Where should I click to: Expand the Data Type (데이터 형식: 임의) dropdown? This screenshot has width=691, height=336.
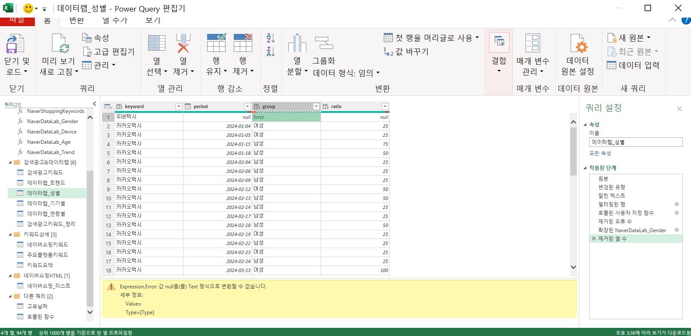click(346, 73)
